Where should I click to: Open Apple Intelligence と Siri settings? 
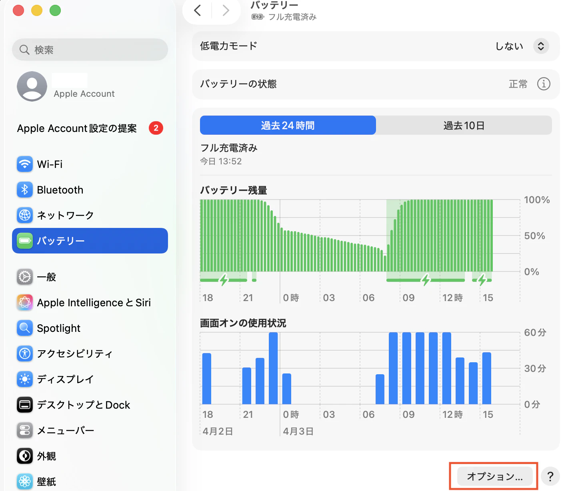point(90,303)
